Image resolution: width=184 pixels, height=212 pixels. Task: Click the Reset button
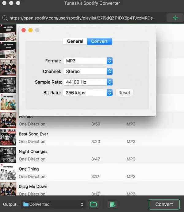pos(124,93)
